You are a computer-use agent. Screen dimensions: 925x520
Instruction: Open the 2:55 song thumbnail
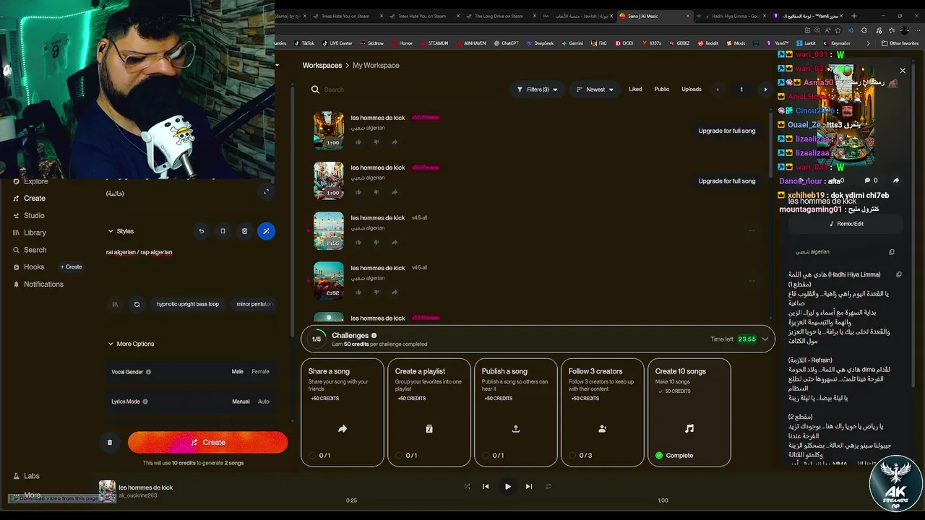(x=328, y=231)
